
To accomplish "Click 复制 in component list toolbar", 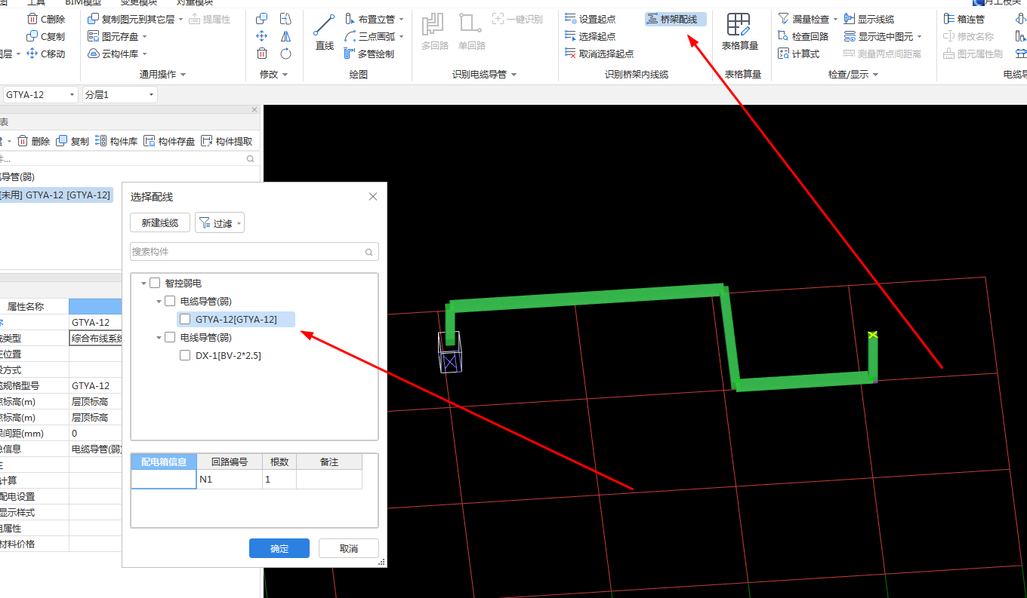I will coord(72,141).
